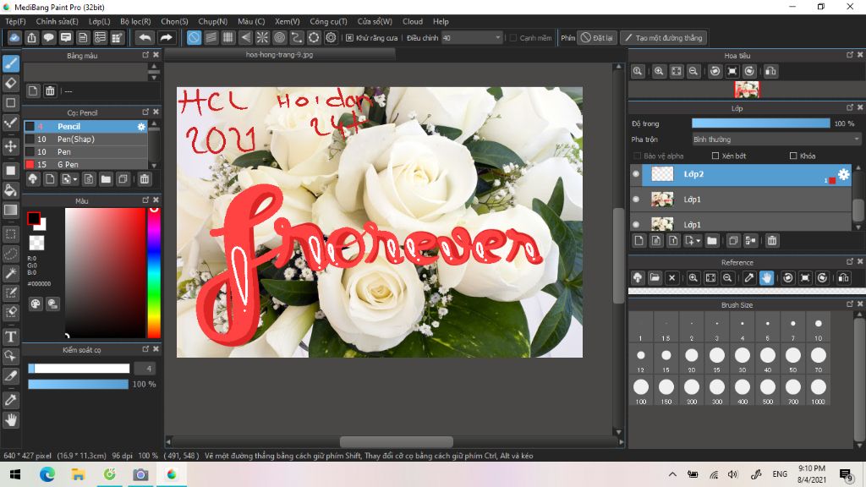Open reference image folder icon

coord(655,277)
